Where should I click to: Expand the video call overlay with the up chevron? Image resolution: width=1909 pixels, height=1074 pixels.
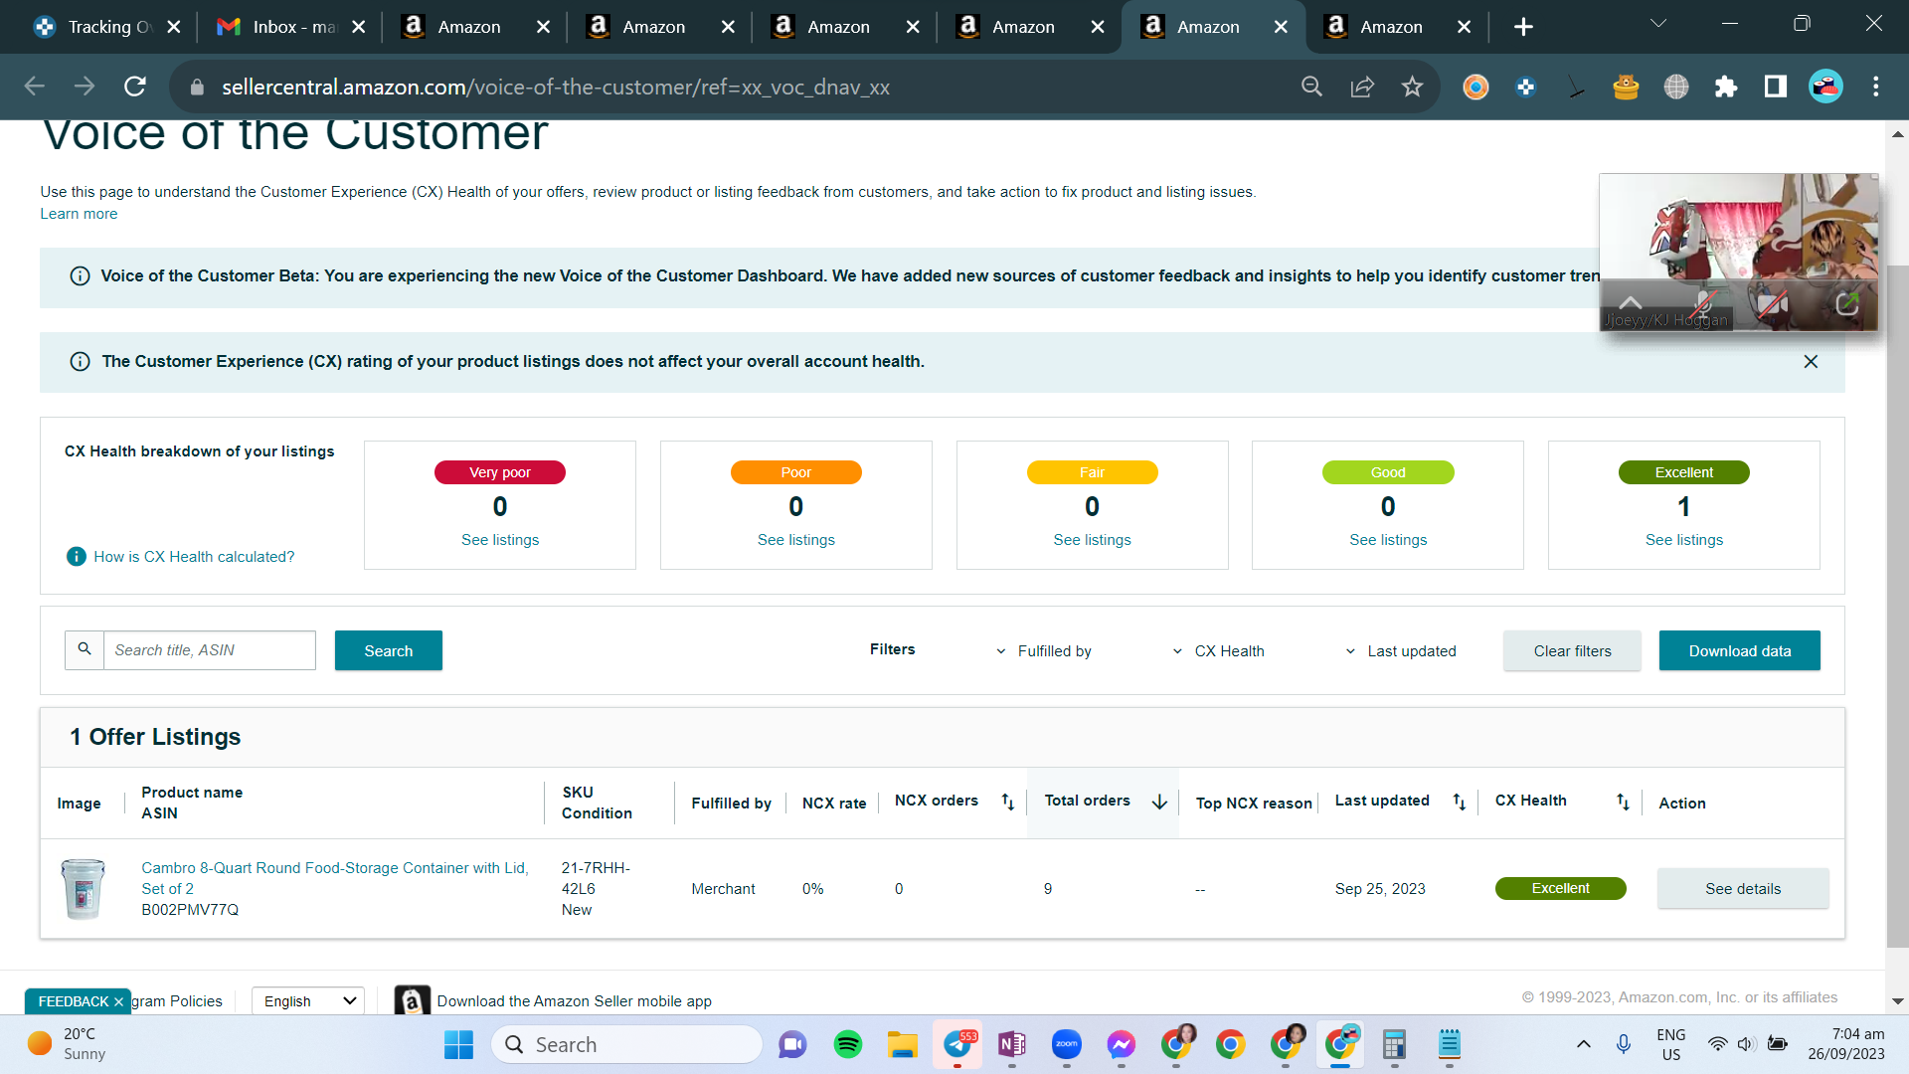1631,302
